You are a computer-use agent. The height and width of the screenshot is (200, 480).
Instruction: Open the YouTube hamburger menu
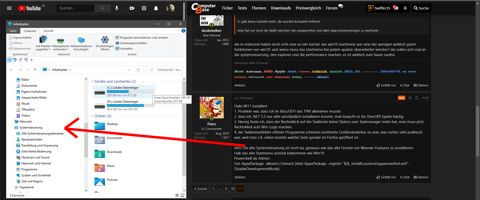[9, 8]
